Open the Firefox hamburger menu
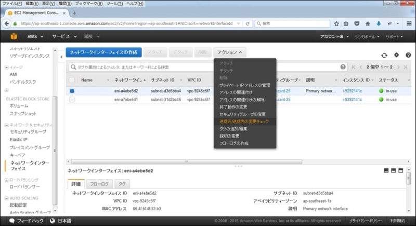Screen dimensions: 416x226 (409, 23)
